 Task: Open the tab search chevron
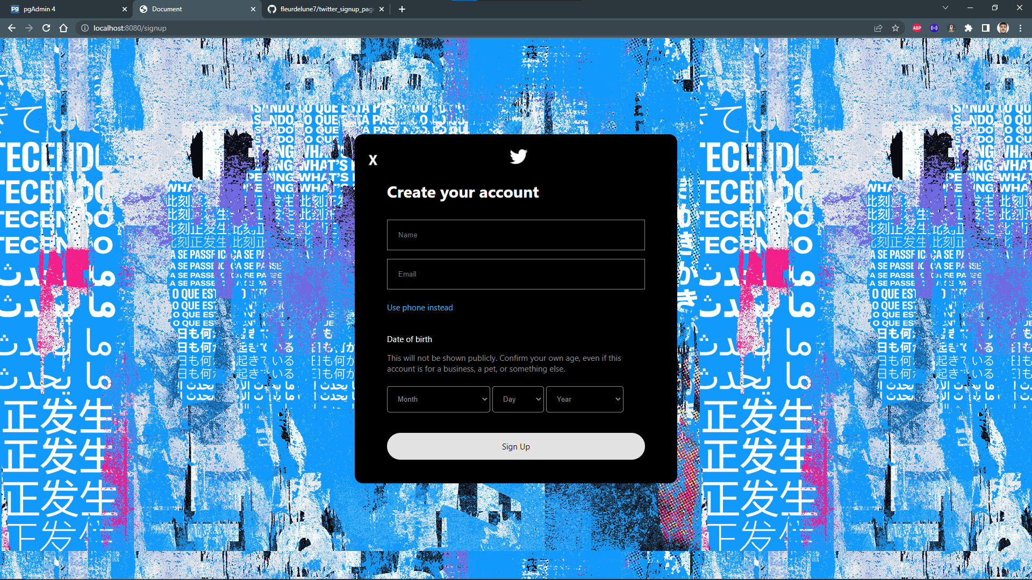tap(944, 8)
